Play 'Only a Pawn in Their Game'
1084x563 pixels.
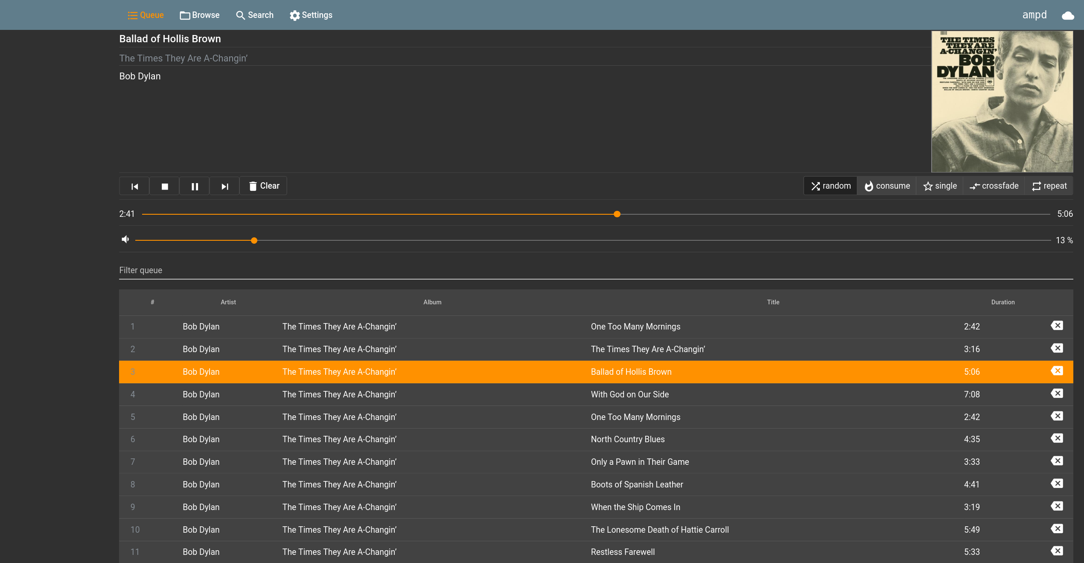coord(640,462)
